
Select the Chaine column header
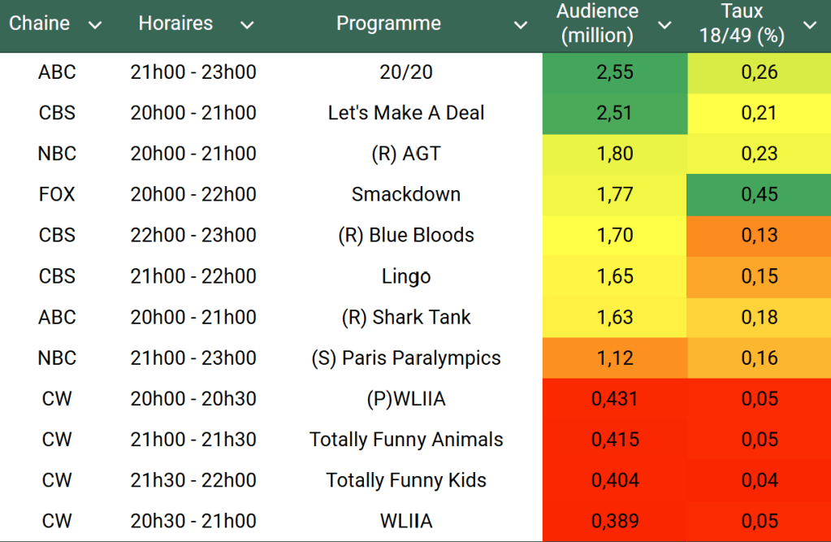(40, 24)
